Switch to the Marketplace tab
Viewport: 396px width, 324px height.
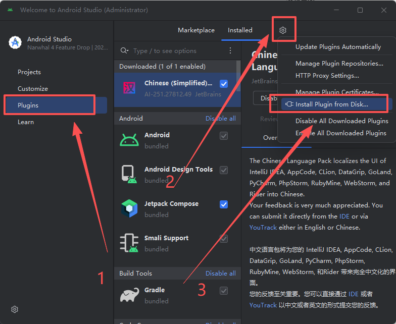(196, 30)
